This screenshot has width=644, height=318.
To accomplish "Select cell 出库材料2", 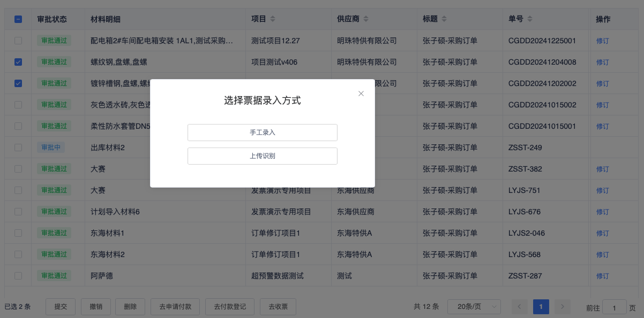I will pos(108,148).
